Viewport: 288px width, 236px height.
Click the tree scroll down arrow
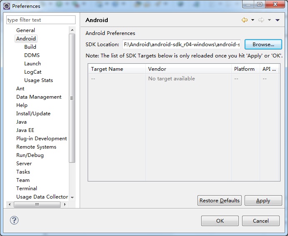tap(72, 198)
